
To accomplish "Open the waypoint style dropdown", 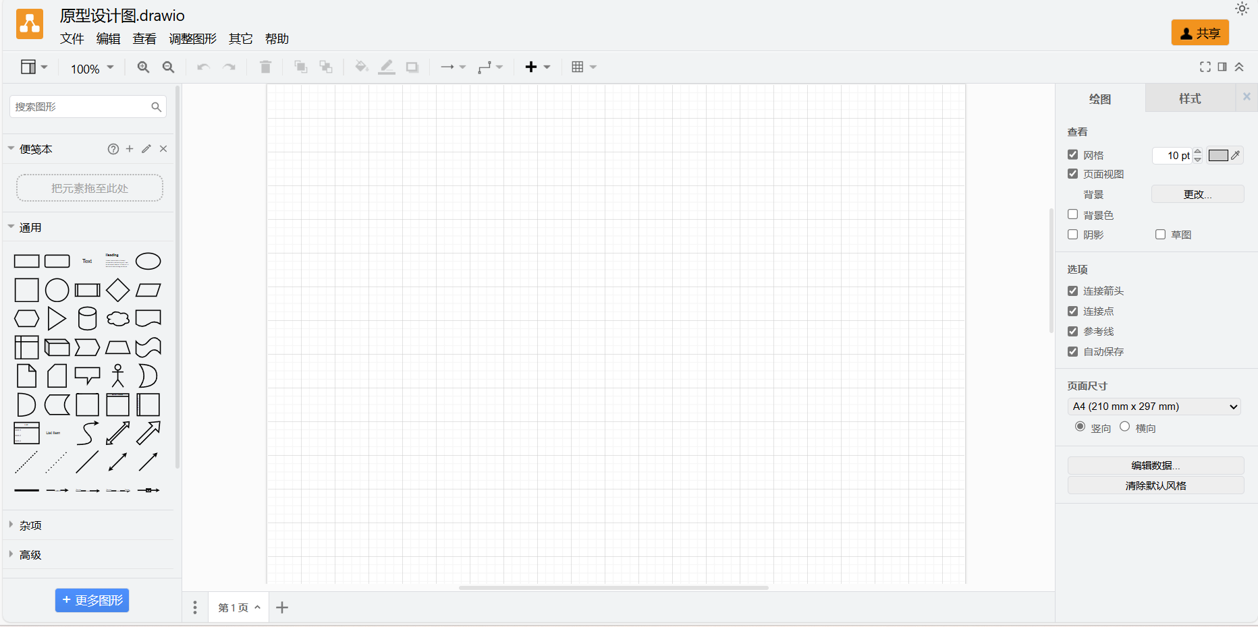I will click(x=490, y=67).
